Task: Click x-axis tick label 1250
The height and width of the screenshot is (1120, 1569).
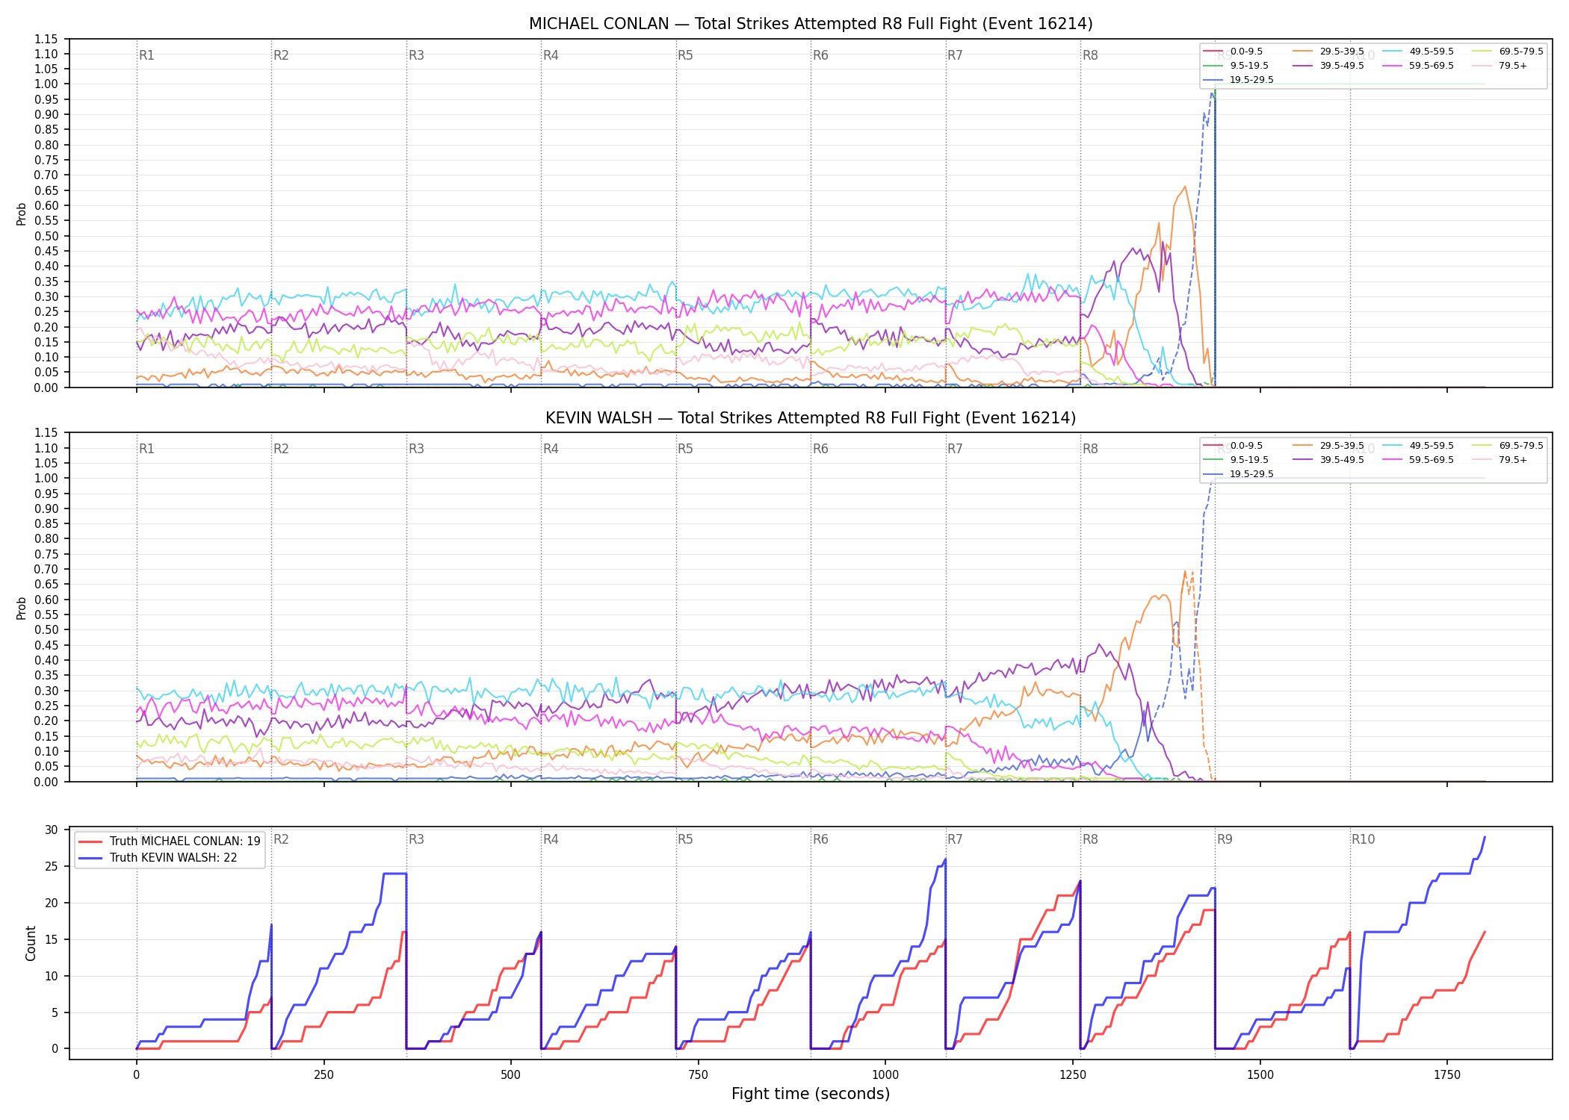Action: click(x=1073, y=1075)
